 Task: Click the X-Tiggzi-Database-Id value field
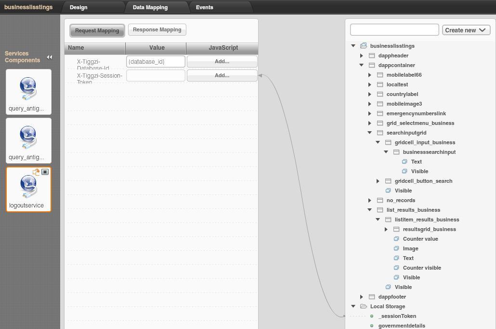point(156,62)
